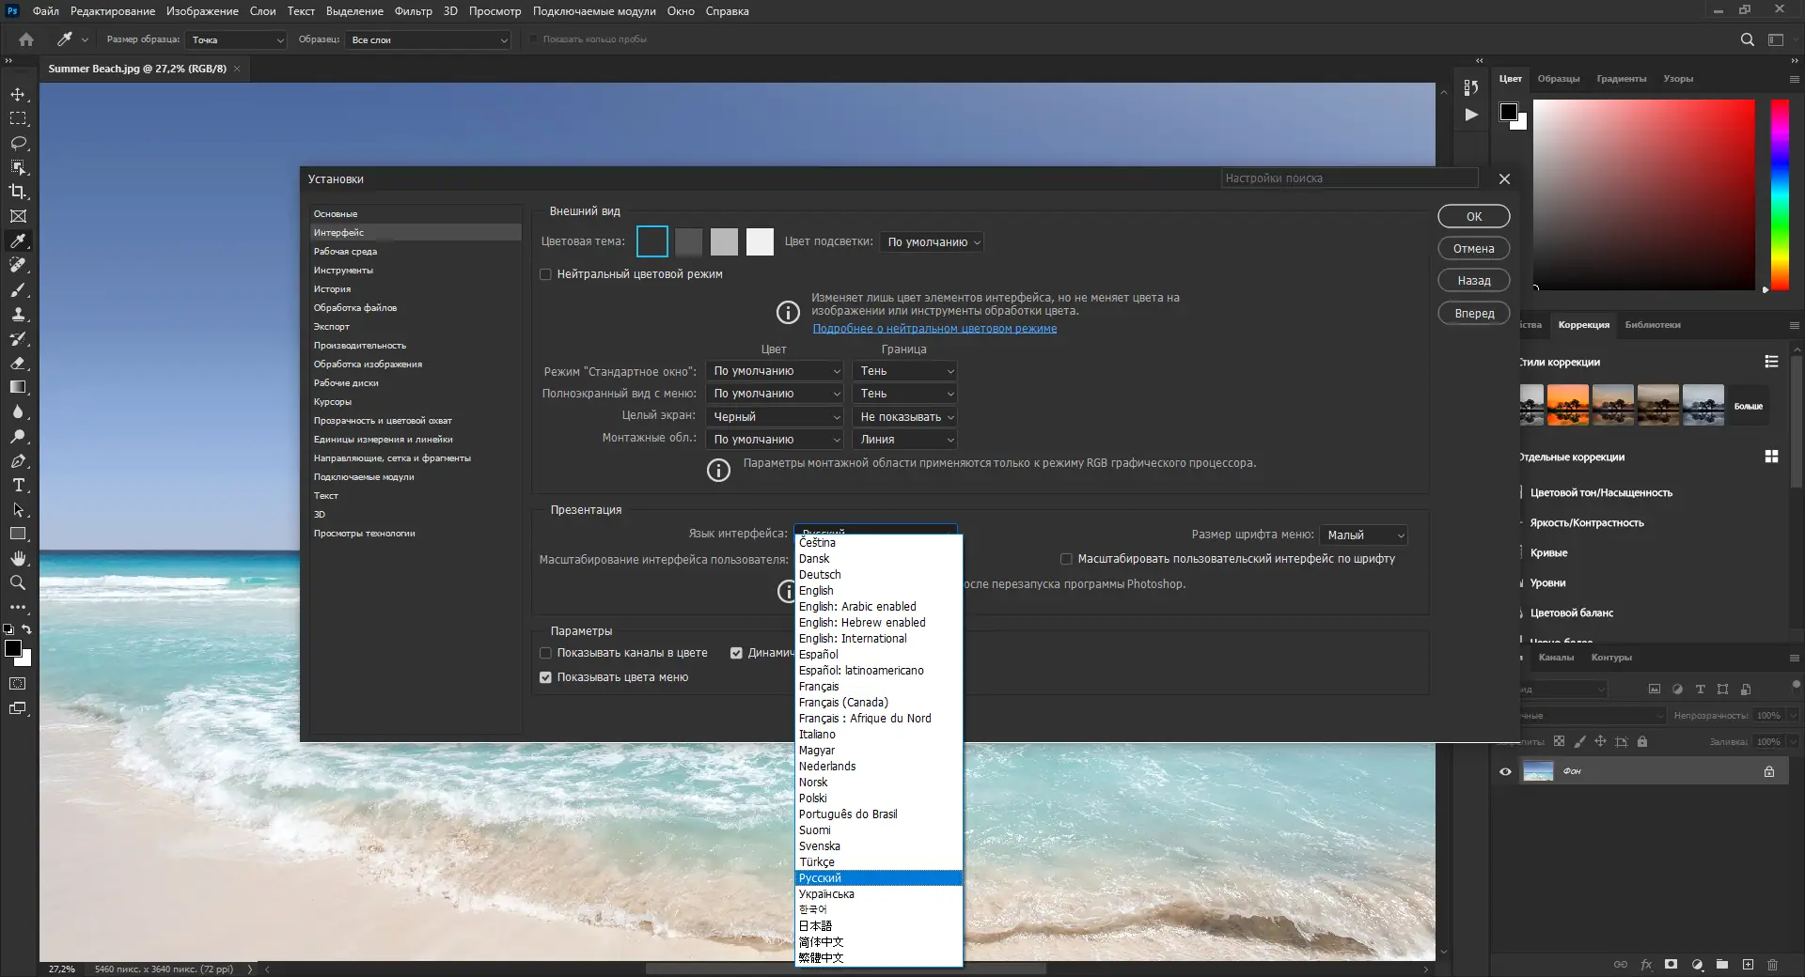
Task: Click the create new layer icon
Action: (1748, 965)
